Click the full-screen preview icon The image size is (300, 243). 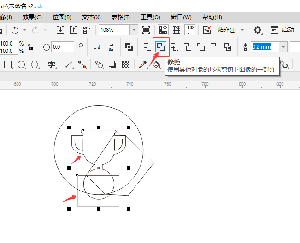(146, 30)
